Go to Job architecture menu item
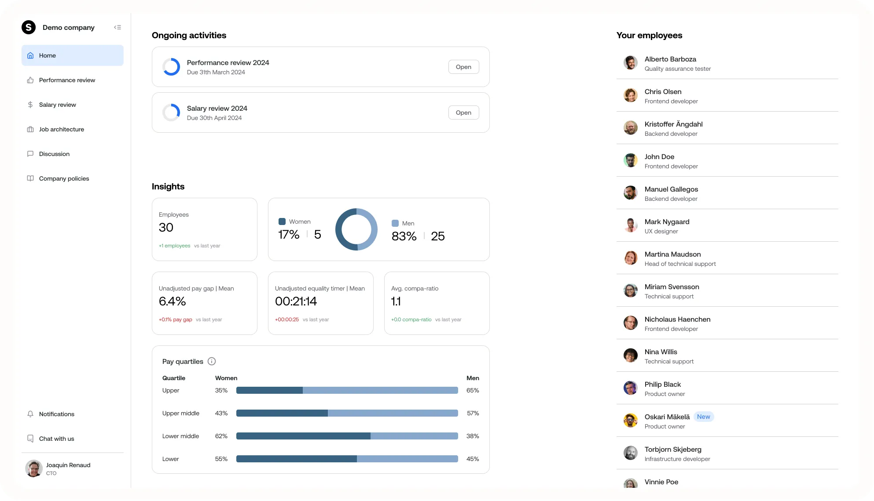Image resolution: width=874 pixels, height=501 pixels. pos(61,129)
